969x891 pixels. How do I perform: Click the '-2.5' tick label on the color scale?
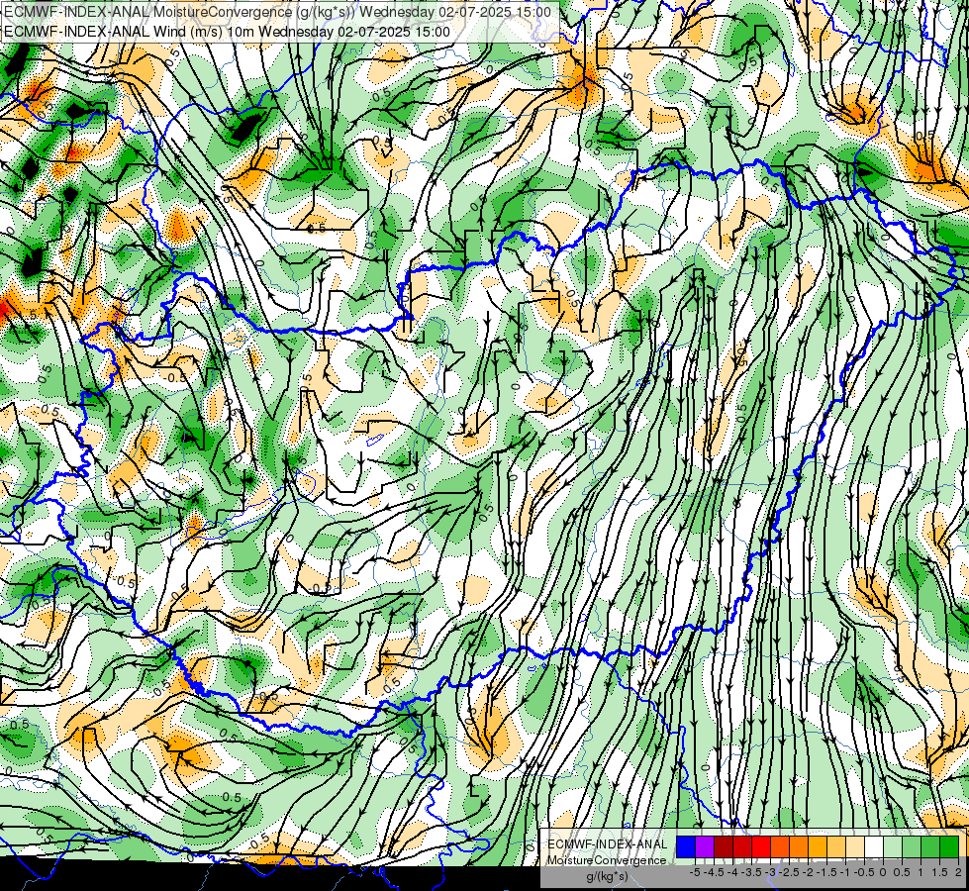coord(789,872)
